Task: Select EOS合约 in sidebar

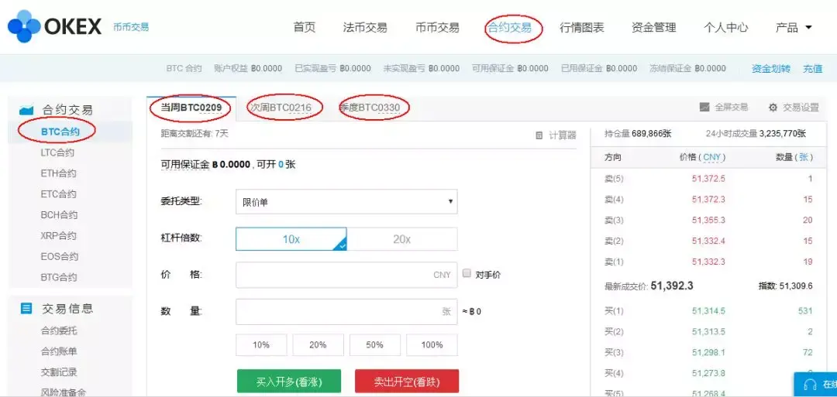Action: tap(59, 256)
